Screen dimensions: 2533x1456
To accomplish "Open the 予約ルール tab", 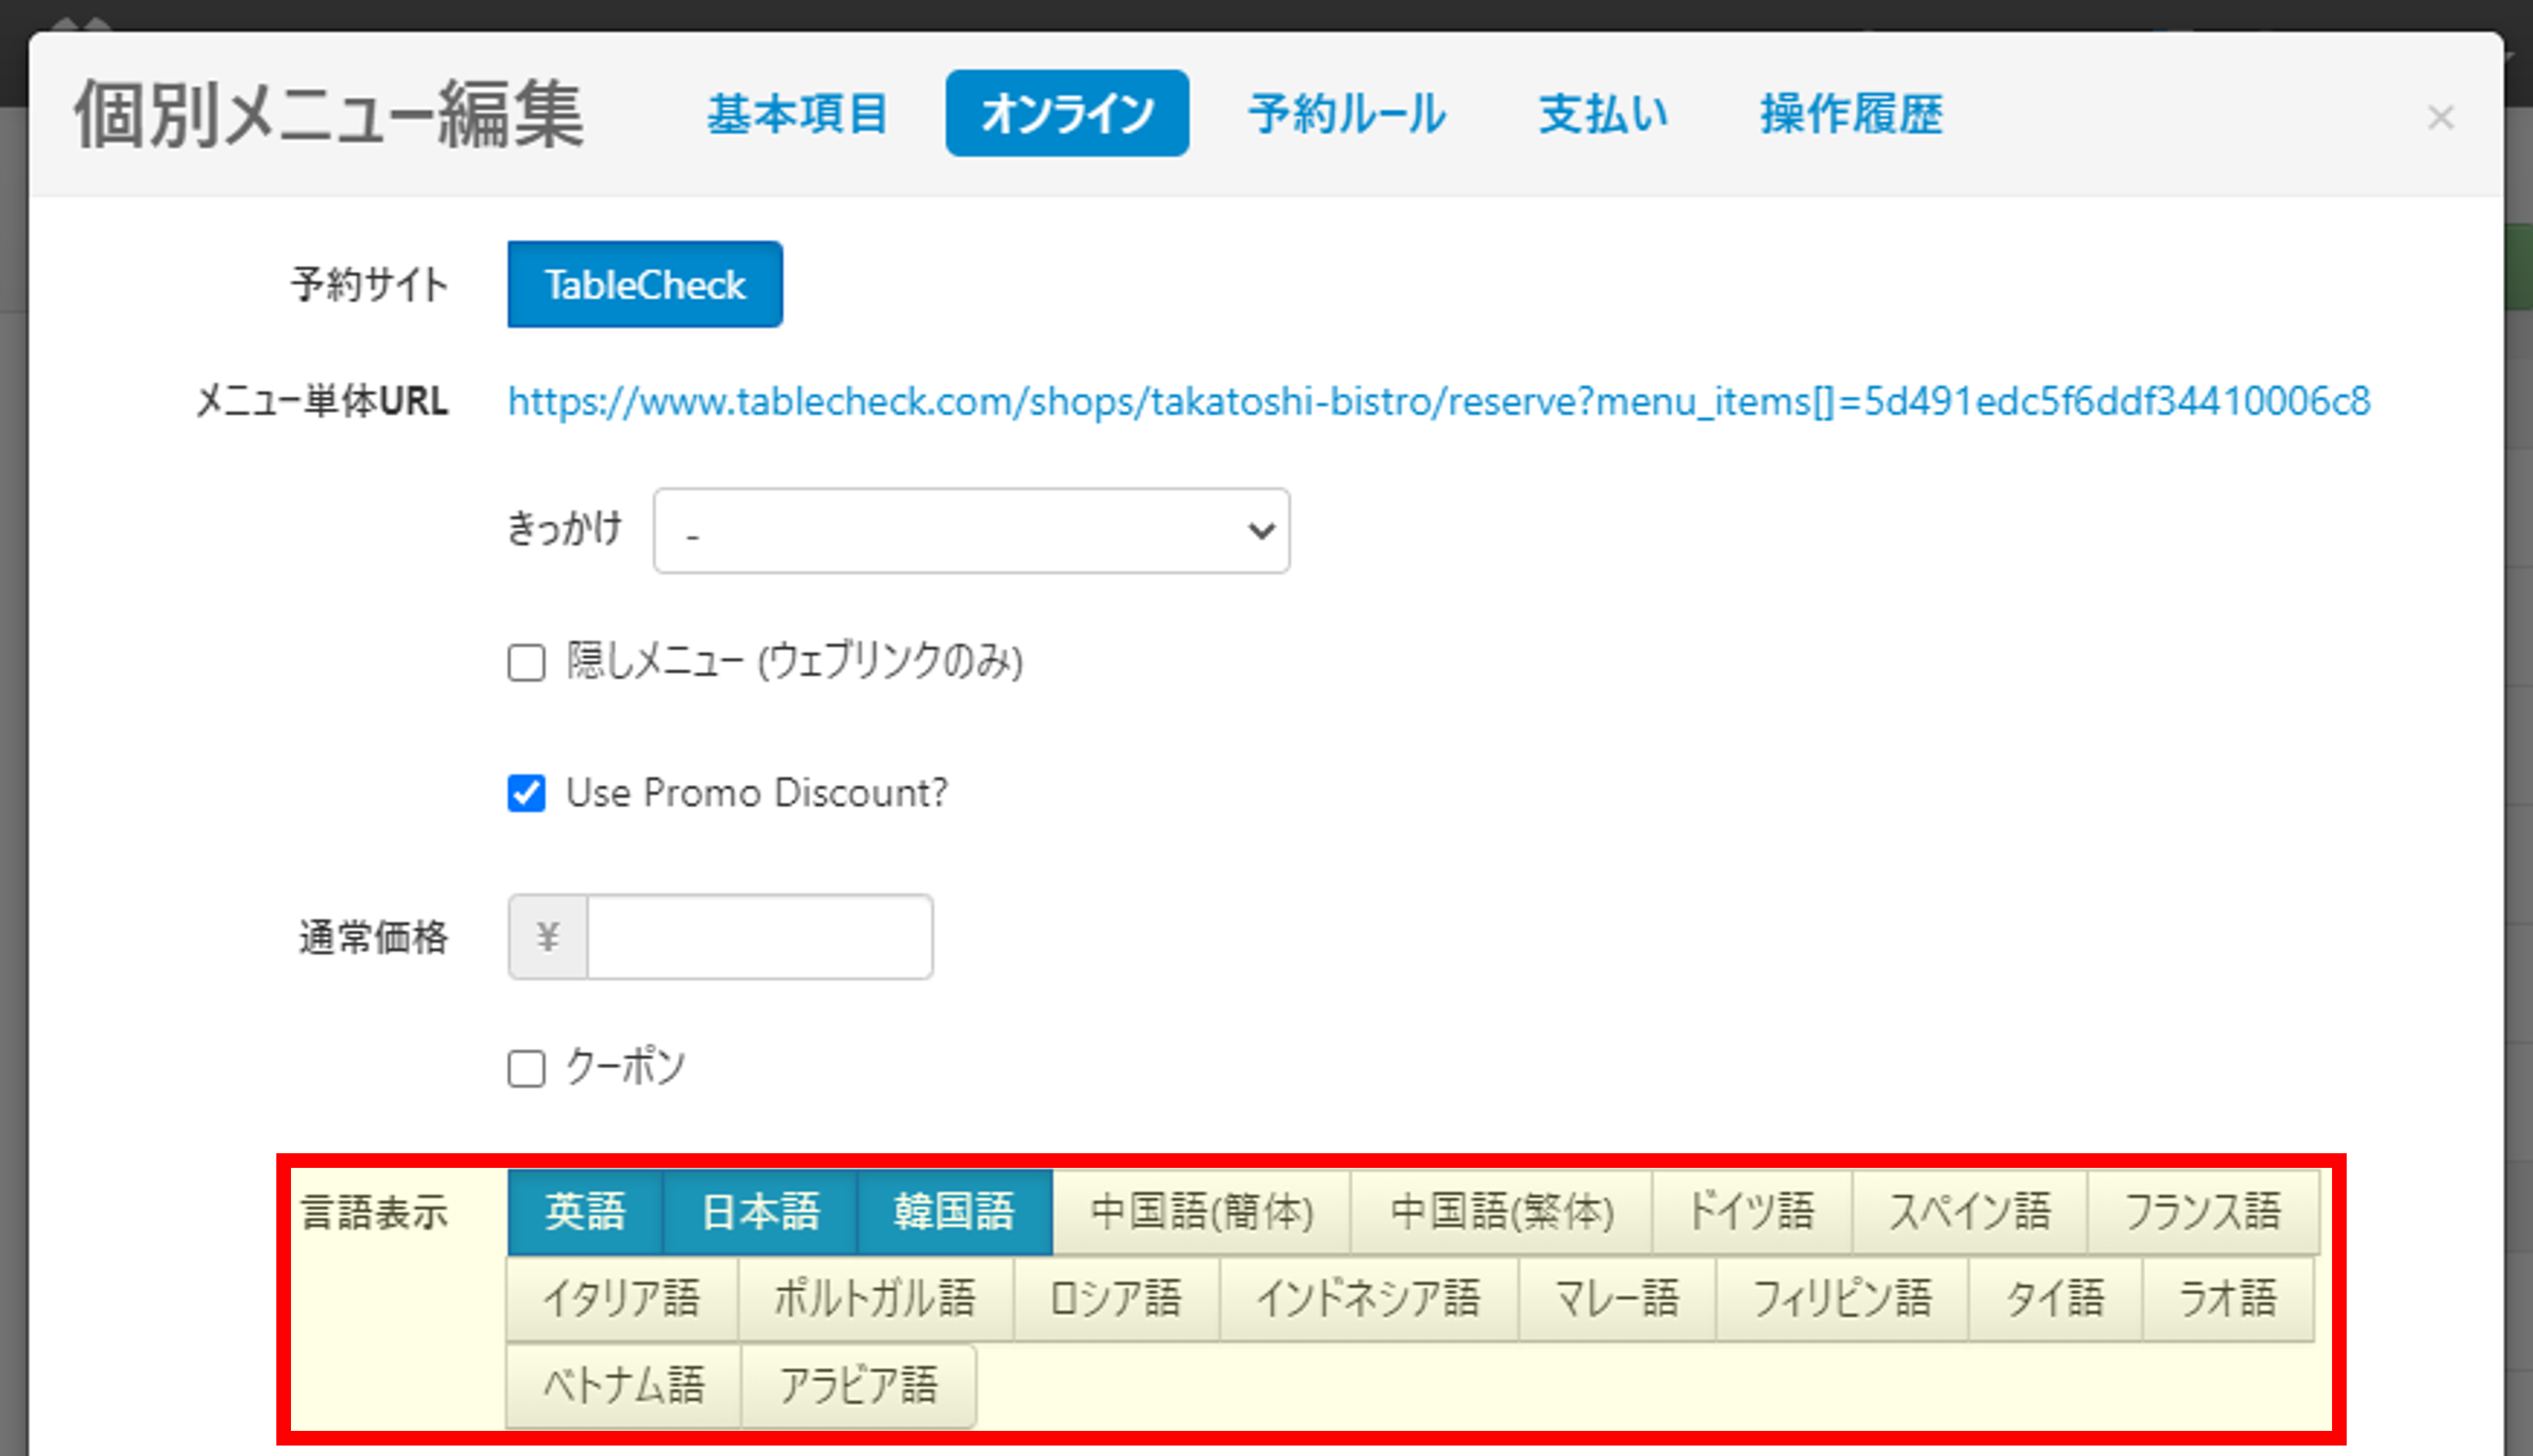I will pyautogui.click(x=1346, y=114).
